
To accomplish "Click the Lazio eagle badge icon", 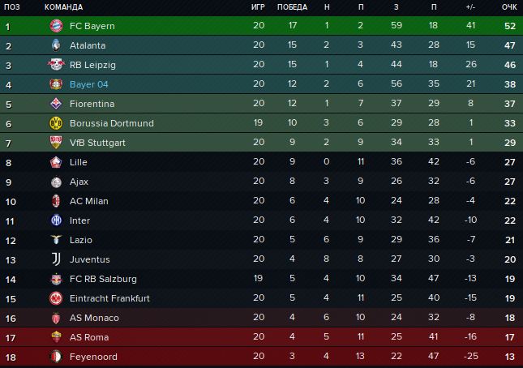I will [x=56, y=240].
